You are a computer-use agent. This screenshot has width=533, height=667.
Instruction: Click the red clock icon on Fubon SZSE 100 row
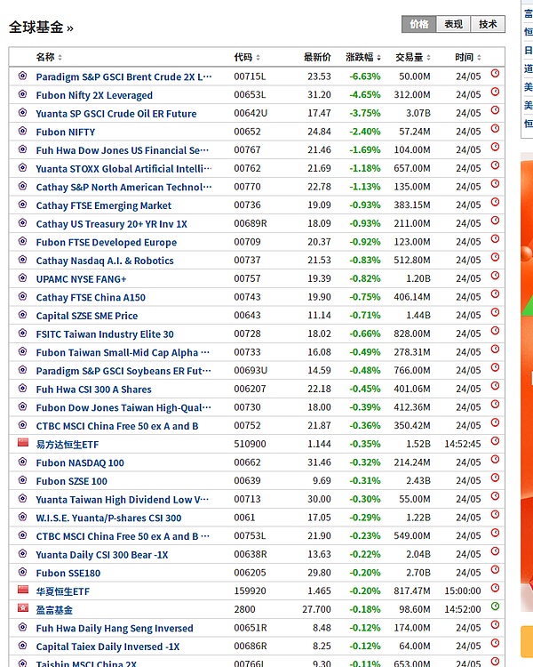click(495, 480)
